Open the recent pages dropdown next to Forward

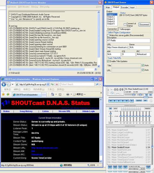click(13, 84)
